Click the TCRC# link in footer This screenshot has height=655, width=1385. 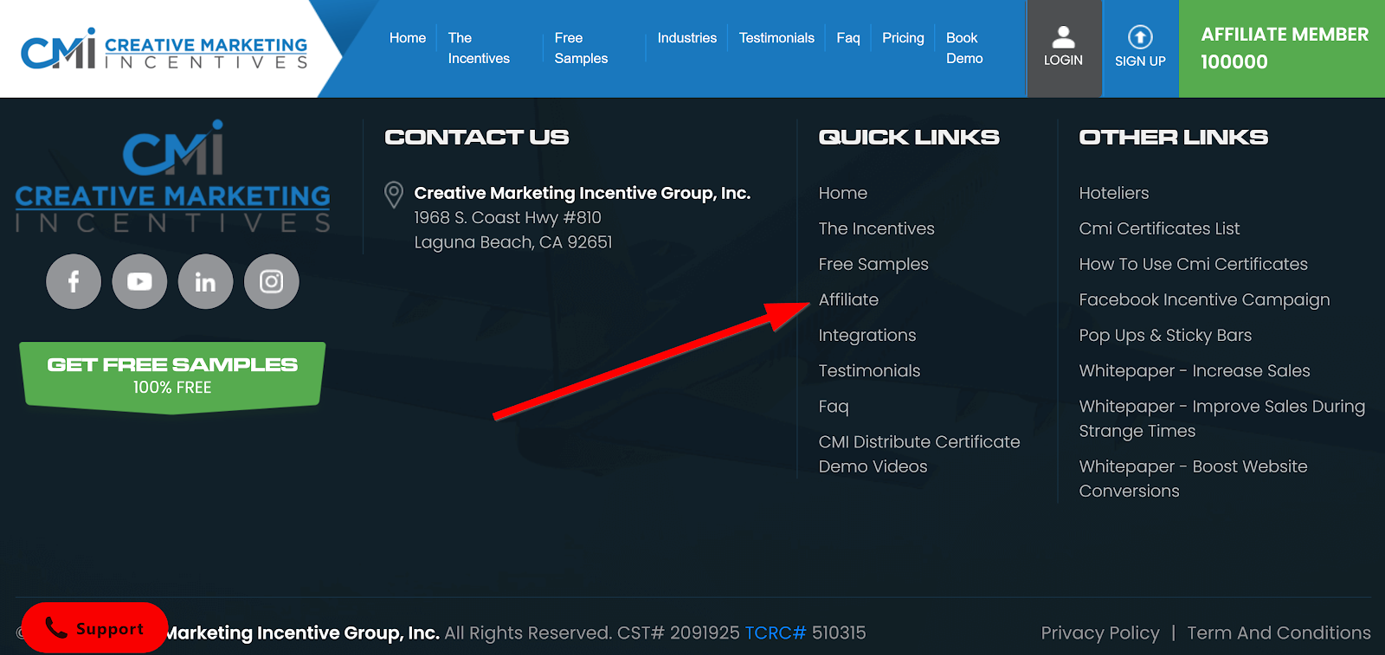(776, 633)
